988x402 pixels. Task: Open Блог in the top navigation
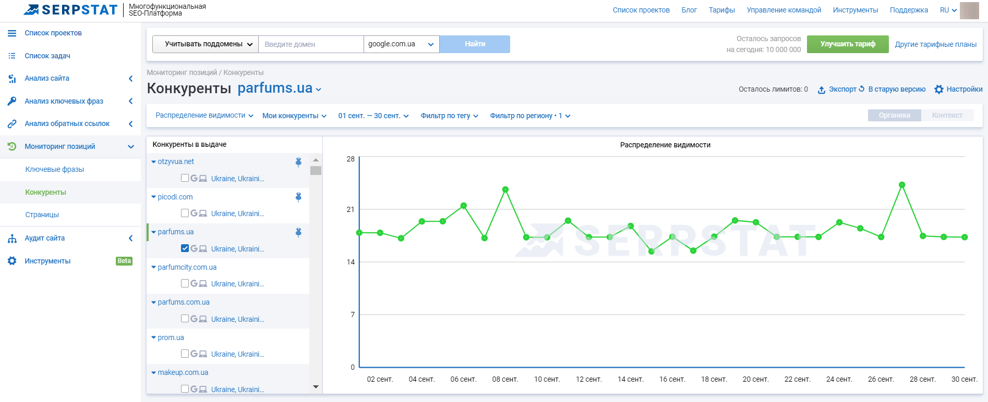(x=689, y=10)
